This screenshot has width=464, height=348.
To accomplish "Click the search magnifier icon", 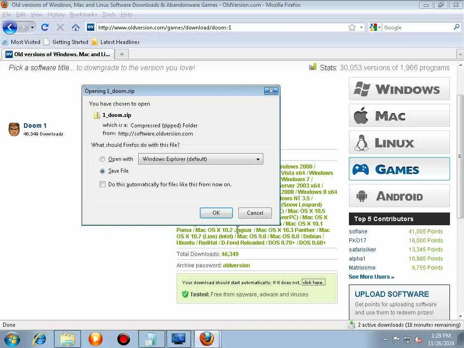I will (457, 27).
